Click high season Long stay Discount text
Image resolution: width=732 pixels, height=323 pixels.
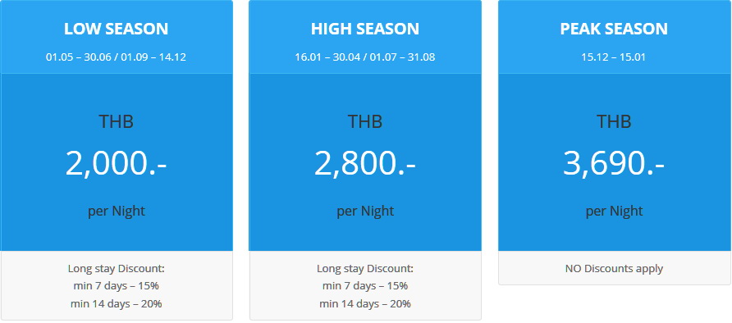tap(365, 269)
